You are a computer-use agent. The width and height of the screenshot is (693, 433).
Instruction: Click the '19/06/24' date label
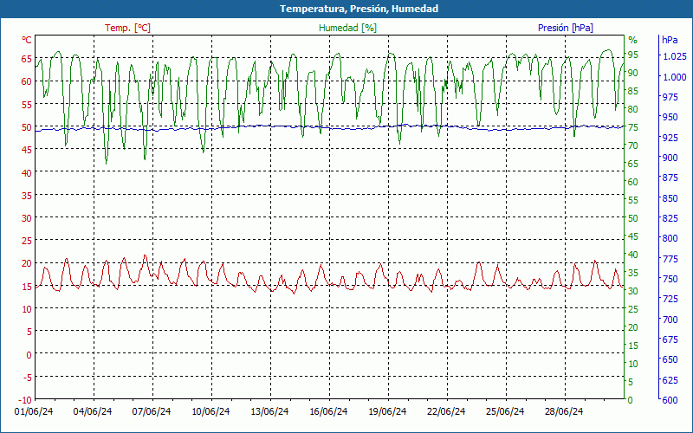(x=387, y=412)
